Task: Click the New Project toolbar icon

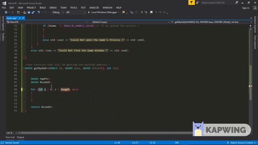Action: pyautogui.click(x=18, y=12)
